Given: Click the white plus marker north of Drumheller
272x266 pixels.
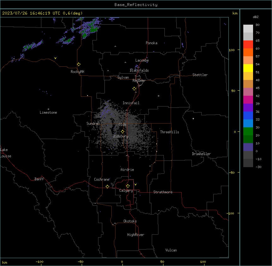Looking at the screenshot, I should [193, 118].
